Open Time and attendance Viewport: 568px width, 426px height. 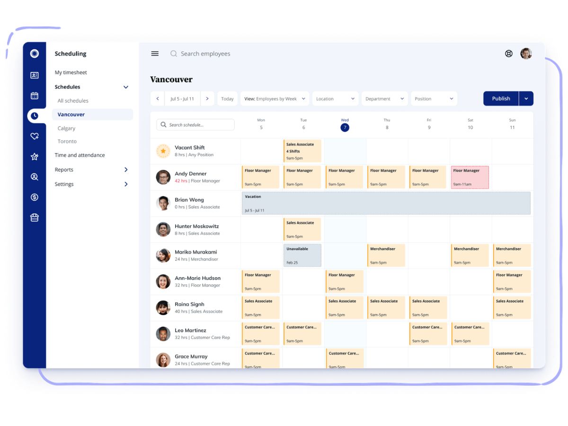80,155
